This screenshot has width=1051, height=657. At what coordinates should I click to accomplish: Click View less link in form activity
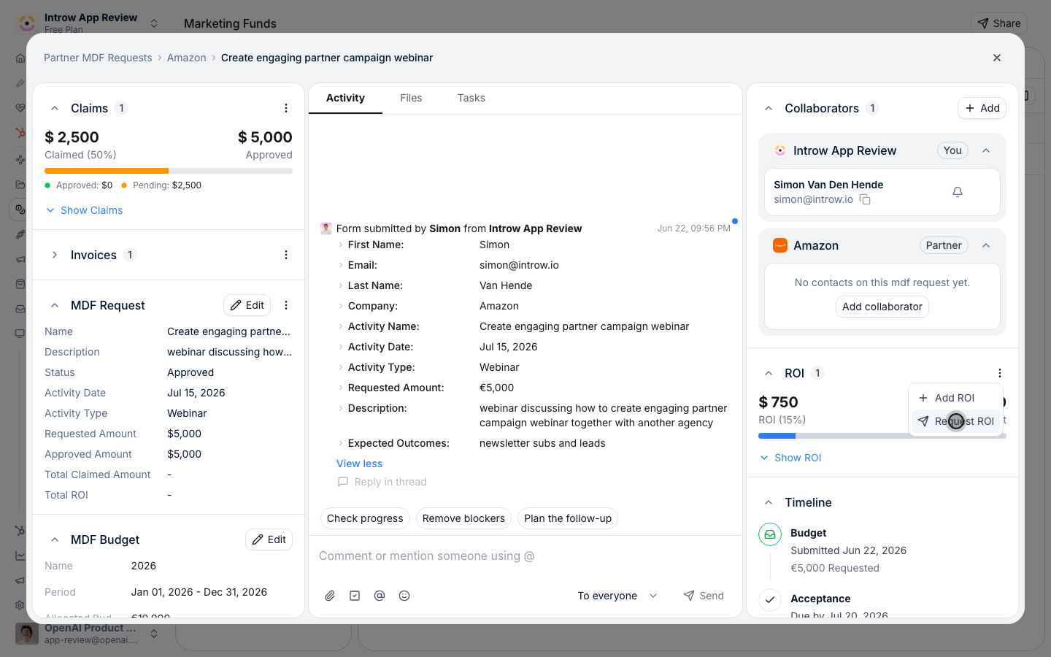359,464
